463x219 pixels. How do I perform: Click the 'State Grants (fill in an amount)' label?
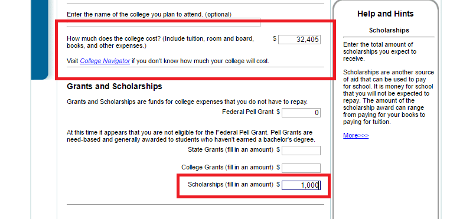230,150
